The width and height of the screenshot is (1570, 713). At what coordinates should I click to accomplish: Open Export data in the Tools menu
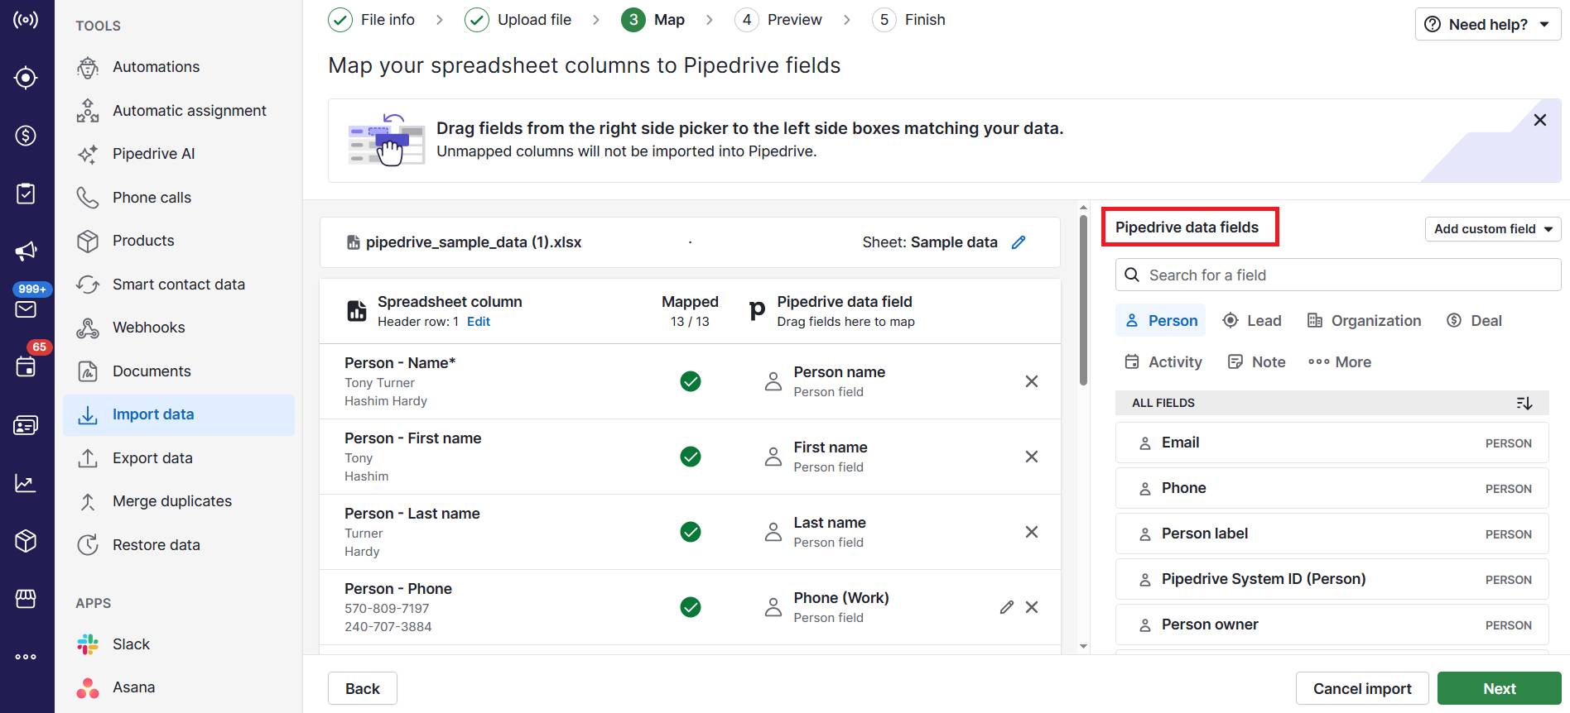click(179, 458)
